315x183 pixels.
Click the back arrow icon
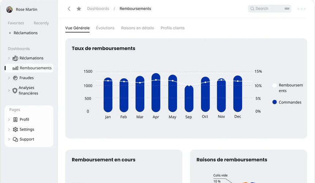[x=69, y=9]
